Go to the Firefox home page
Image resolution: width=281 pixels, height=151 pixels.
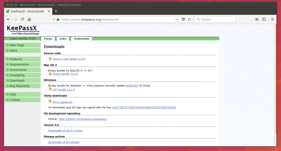tap(29, 19)
